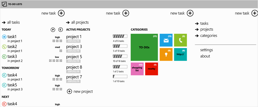Open the orange lightbulb category tile

pos(166,54)
